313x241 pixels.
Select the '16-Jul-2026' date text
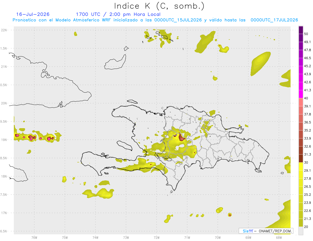pyautogui.click(x=33, y=14)
